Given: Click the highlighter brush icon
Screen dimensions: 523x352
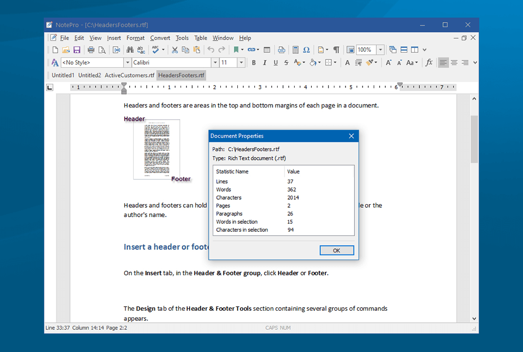Looking at the screenshot, I should click(369, 62).
